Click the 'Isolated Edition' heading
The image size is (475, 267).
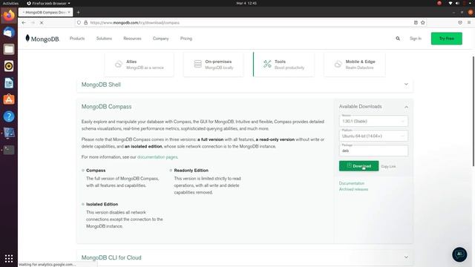(x=102, y=205)
